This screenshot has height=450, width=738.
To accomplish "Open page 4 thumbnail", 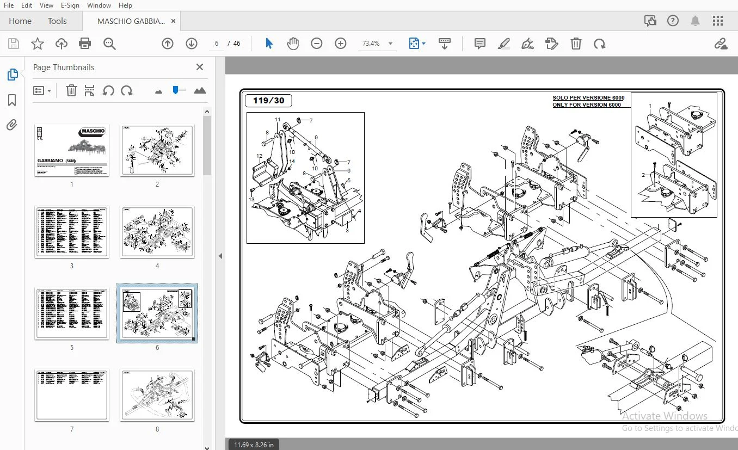I will [x=157, y=232].
